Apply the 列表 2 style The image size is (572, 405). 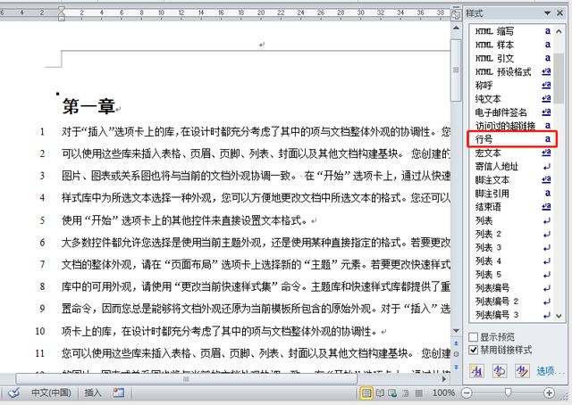[511, 234]
